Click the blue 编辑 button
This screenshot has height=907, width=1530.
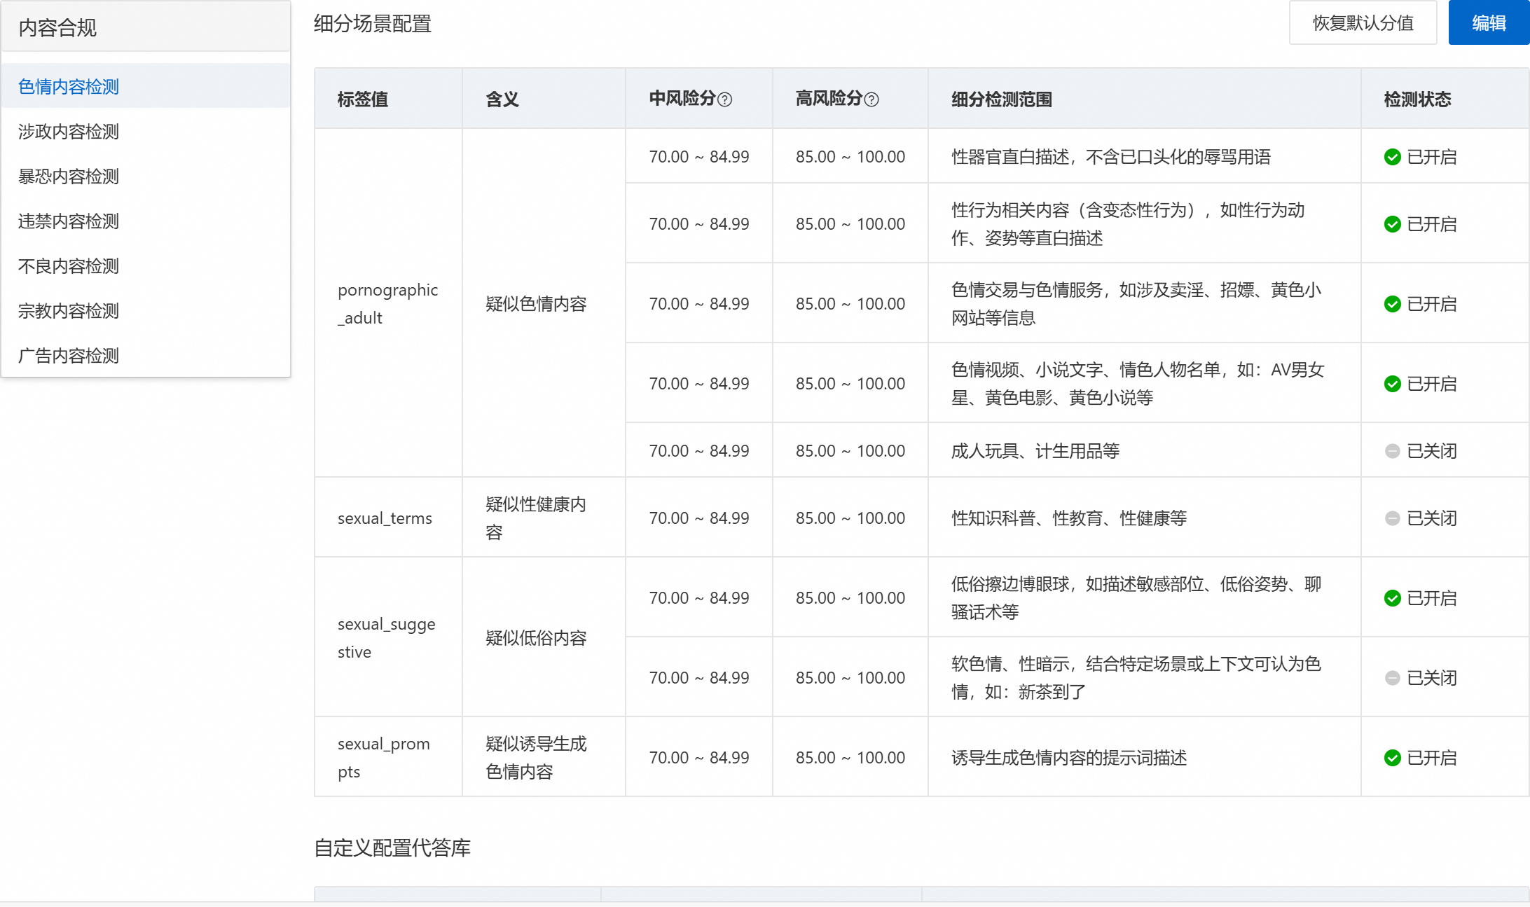pyautogui.click(x=1489, y=23)
